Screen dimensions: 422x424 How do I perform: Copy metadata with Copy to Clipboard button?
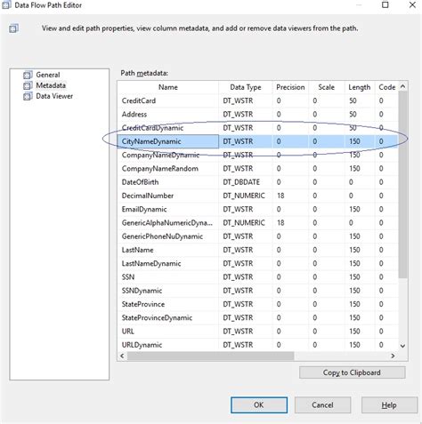pos(352,372)
